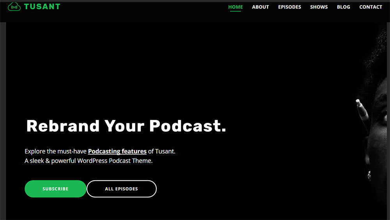Open the HOME menu item

click(236, 7)
